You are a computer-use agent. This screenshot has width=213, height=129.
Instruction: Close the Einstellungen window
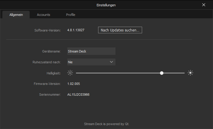coord(204,5)
